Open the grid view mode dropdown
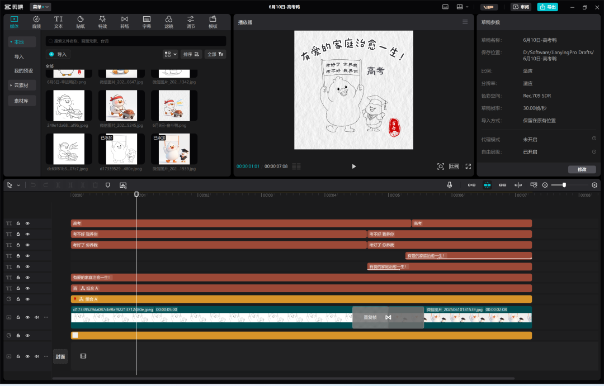This screenshot has width=604, height=386. coord(171,54)
